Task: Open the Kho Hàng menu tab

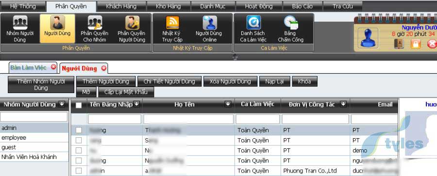Action: coord(168,6)
